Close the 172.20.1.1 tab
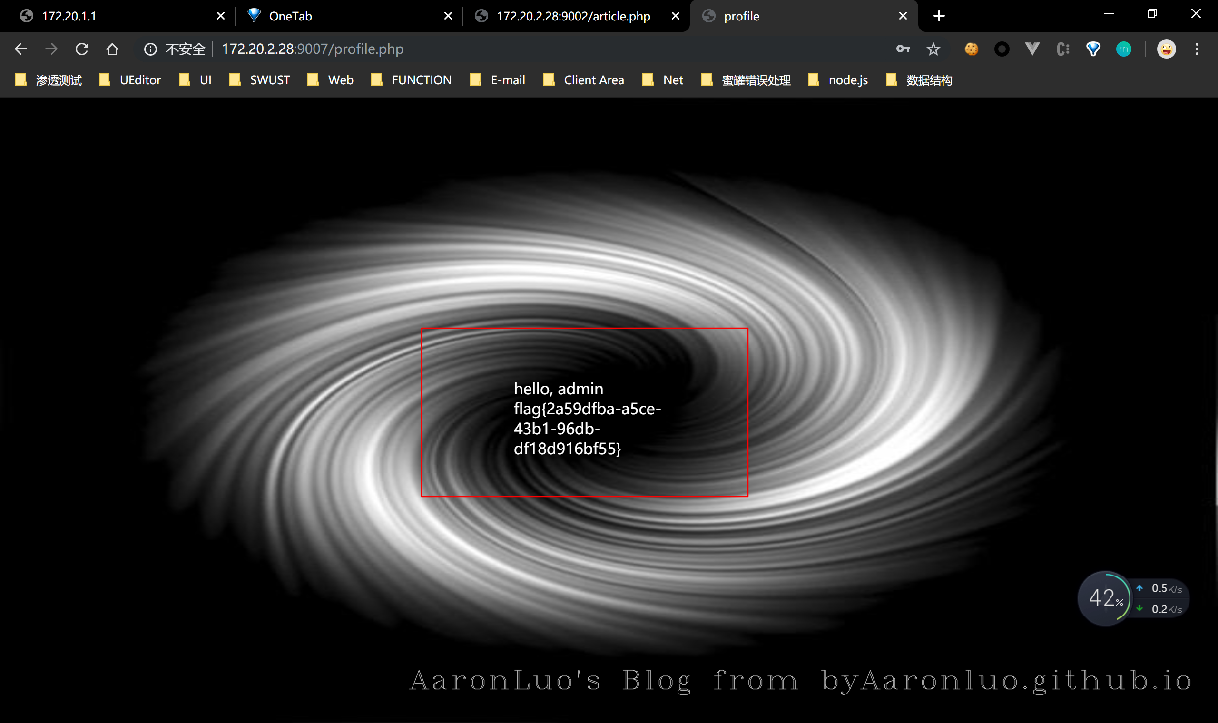Screen dimensions: 1218x723 221,16
